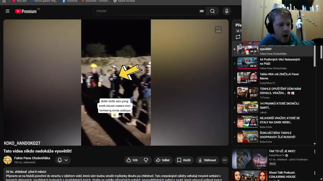Image resolution: width=323 pixels, height=181 pixels.
Task: Click the video title Tato videa nikdo nedokáže vysvětlit
Action: click(38, 151)
